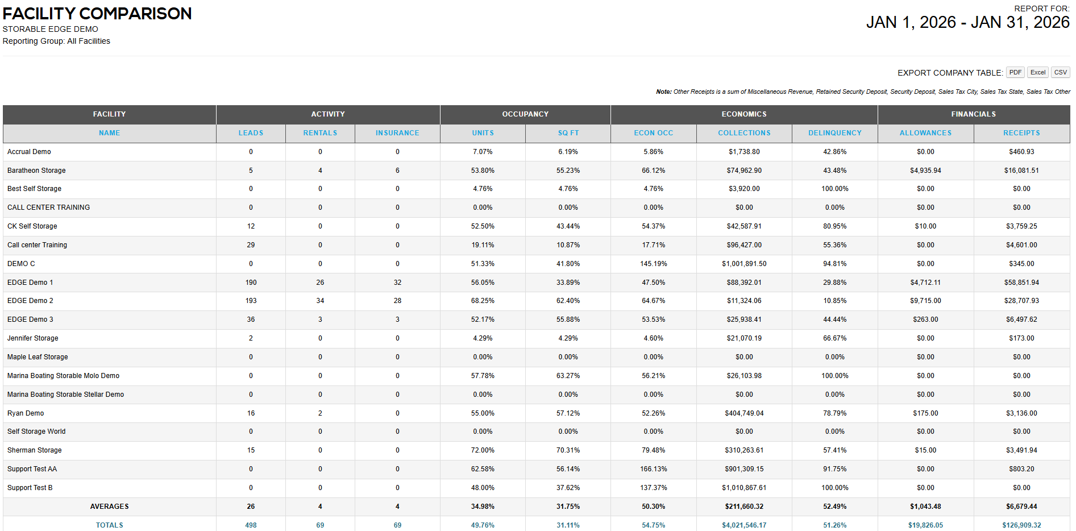This screenshot has width=1076, height=531.
Task: Sort facilities by INSURANCE column
Action: tap(397, 133)
